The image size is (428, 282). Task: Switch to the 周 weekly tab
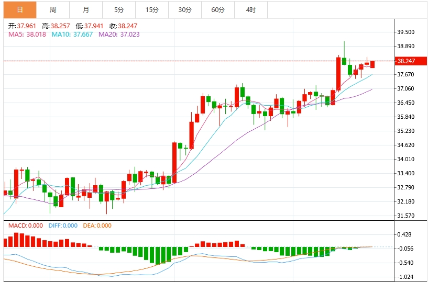(53, 10)
